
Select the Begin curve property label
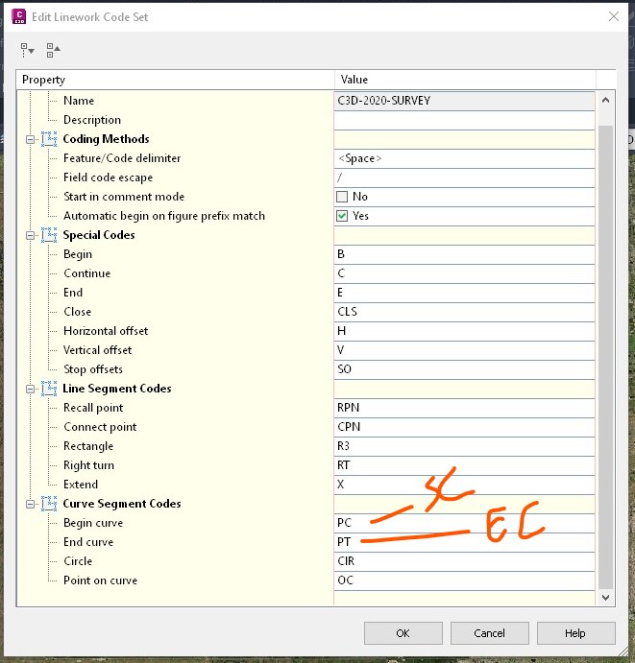(93, 523)
